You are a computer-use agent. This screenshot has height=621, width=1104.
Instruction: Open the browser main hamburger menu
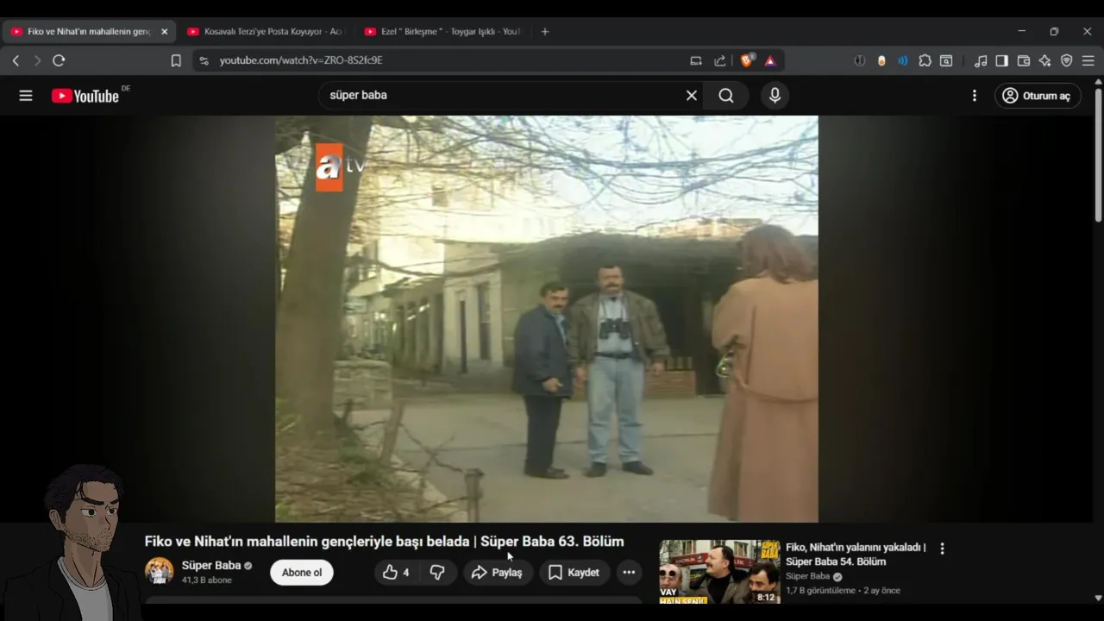pyautogui.click(x=1088, y=60)
